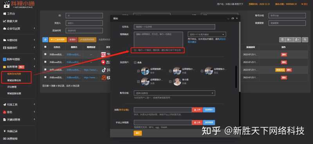Click the blue select-video button
313x144 pixels.
coord(209,122)
